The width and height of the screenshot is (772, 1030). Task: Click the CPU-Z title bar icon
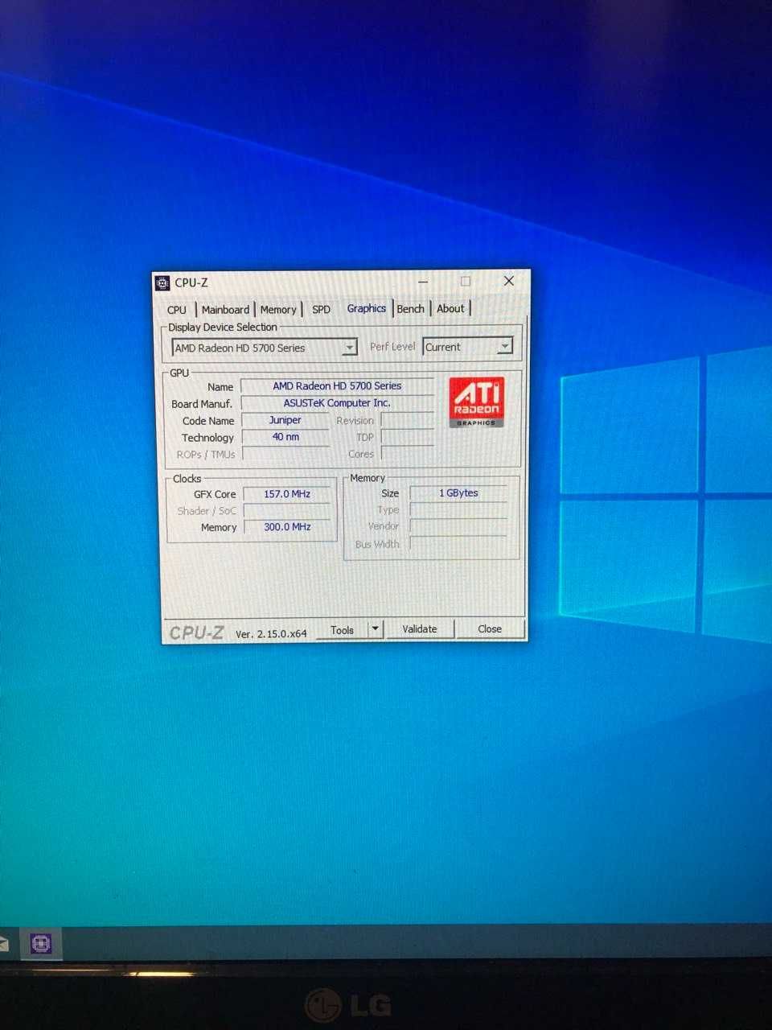tap(162, 282)
